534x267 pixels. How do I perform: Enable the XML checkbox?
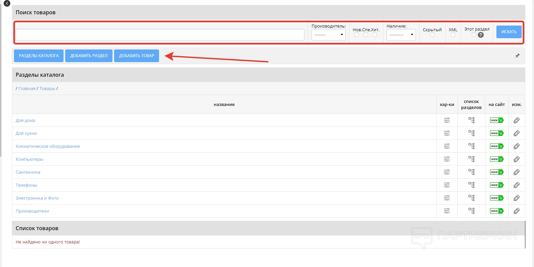click(453, 35)
